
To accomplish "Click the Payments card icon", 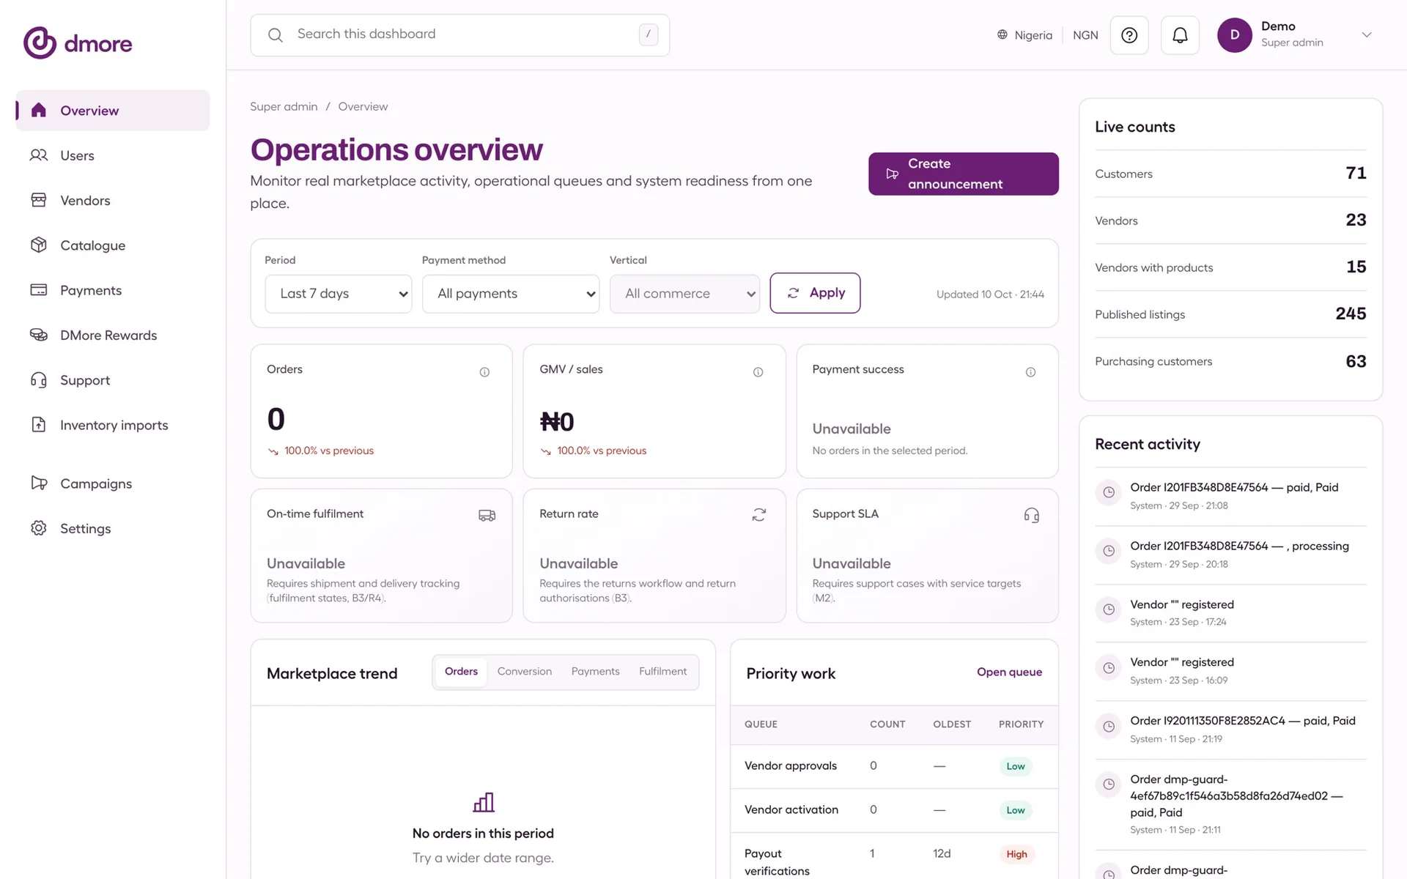I will pyautogui.click(x=39, y=290).
